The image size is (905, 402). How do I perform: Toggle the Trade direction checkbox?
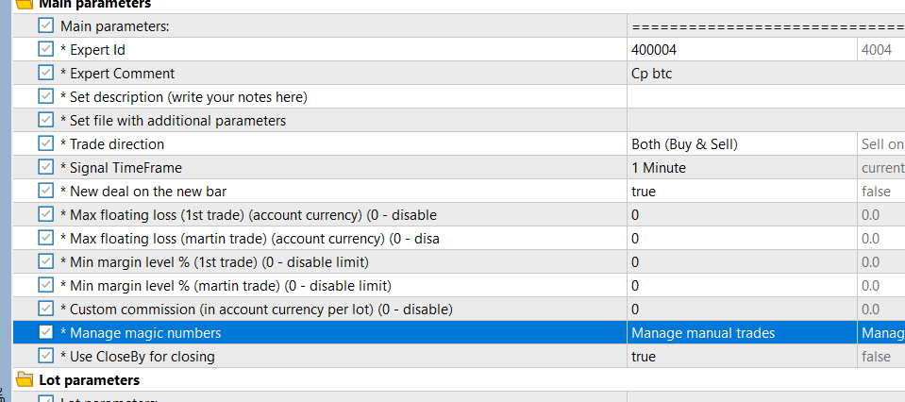pos(46,143)
